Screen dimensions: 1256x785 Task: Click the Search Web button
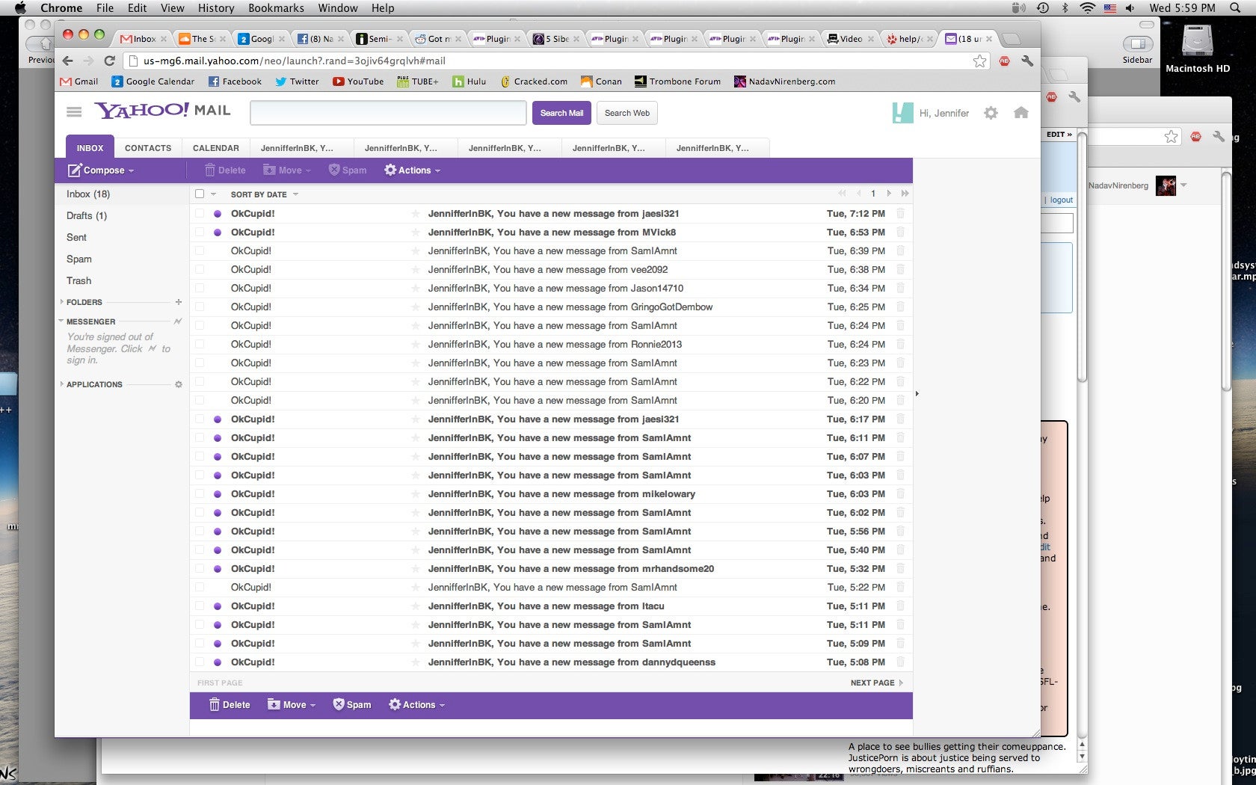[627, 113]
